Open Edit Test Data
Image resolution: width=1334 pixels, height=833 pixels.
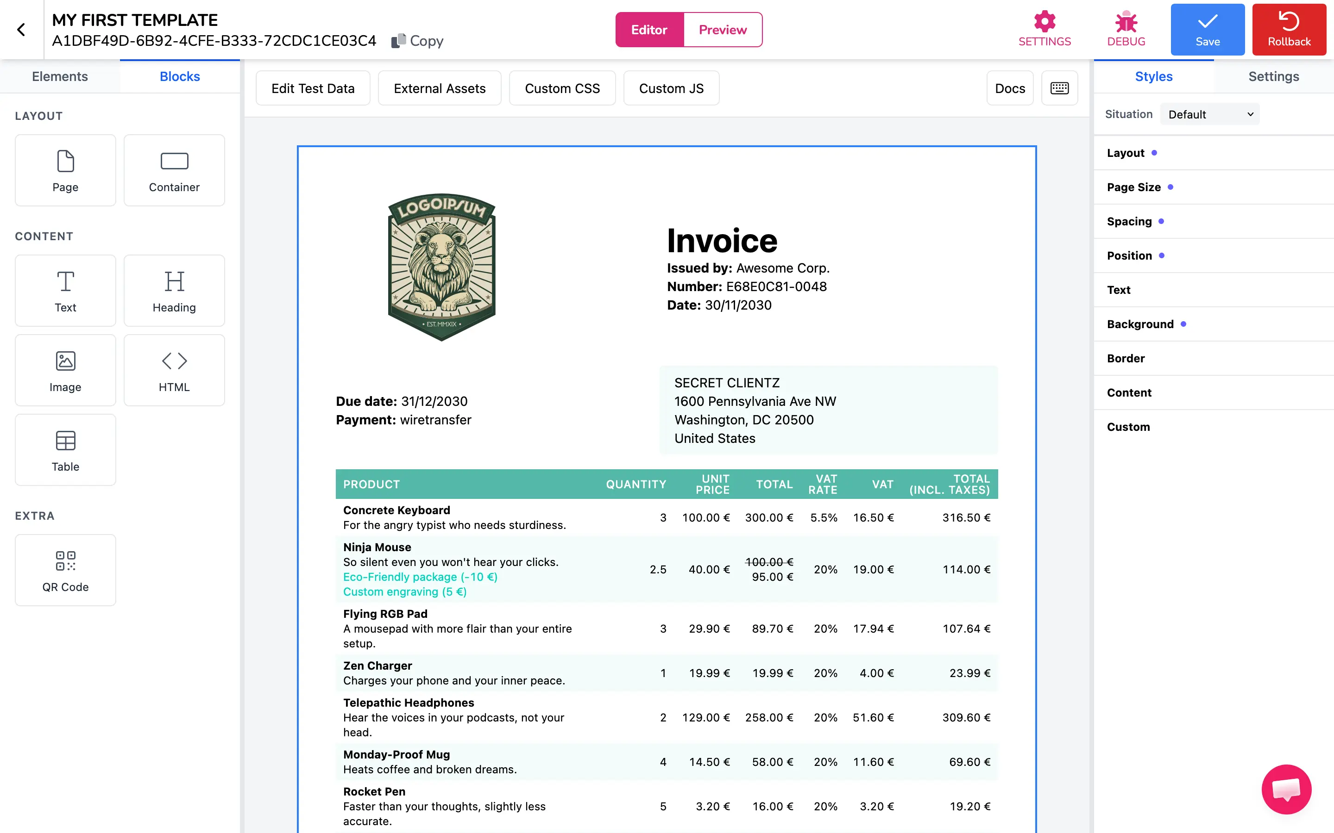click(x=313, y=87)
